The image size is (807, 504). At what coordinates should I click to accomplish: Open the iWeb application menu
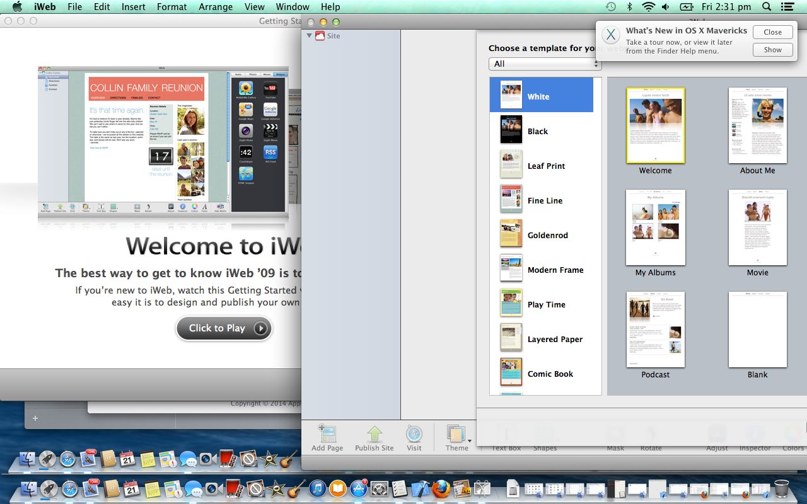(x=44, y=7)
